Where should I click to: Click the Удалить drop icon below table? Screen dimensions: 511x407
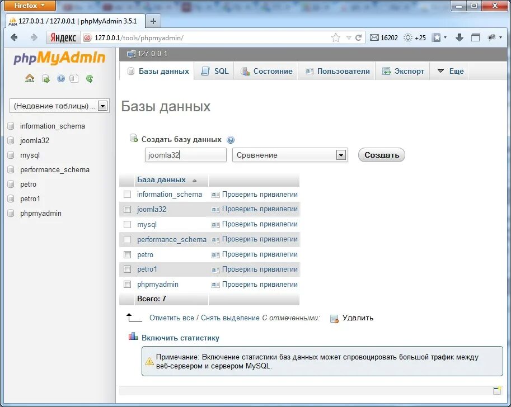coord(334,319)
